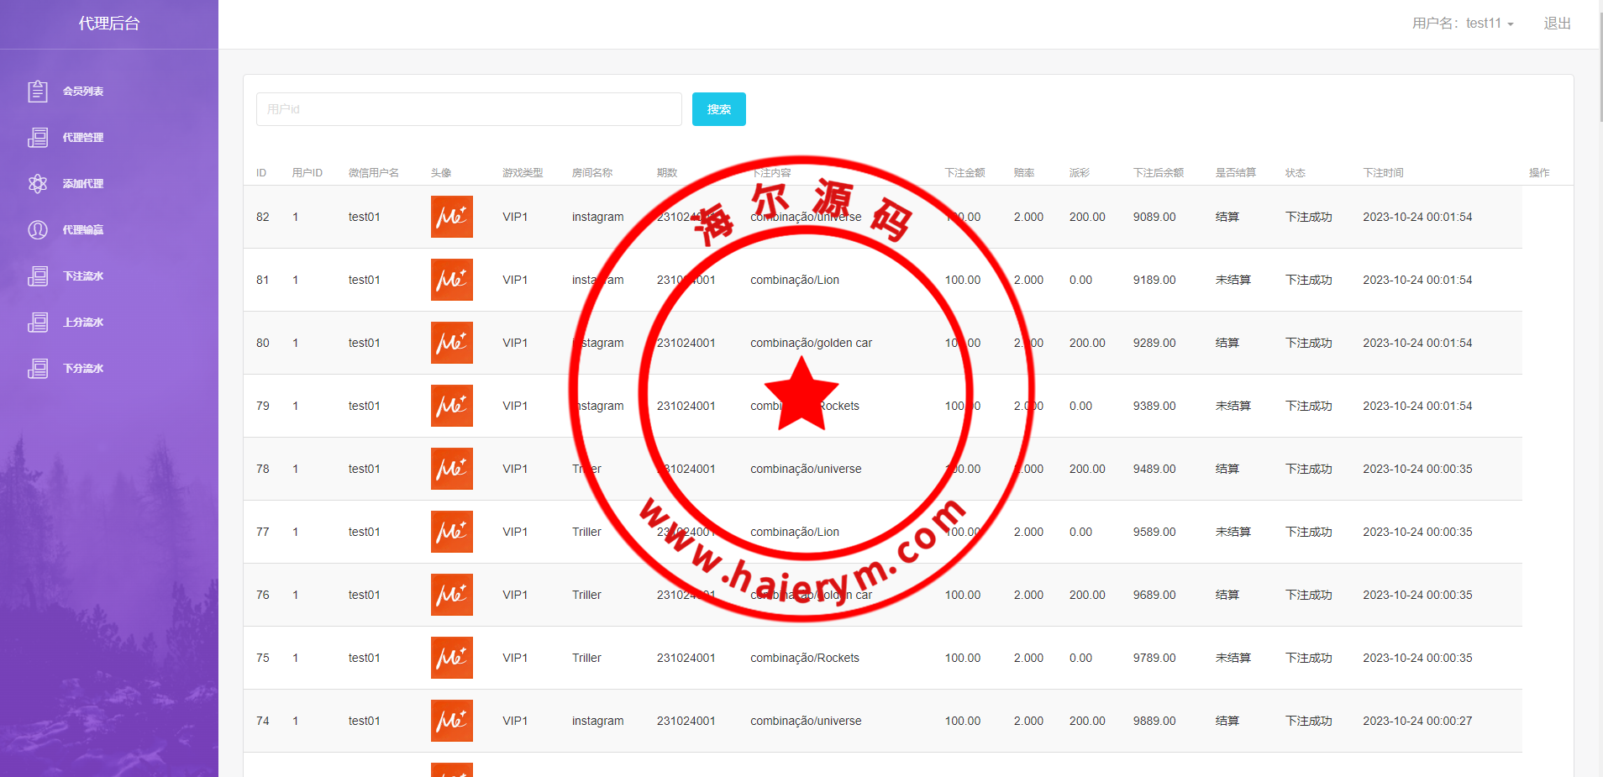Viewport: 1603px width, 777px height.
Task: Click odds 2.000 in row 75
Action: tap(1028, 658)
